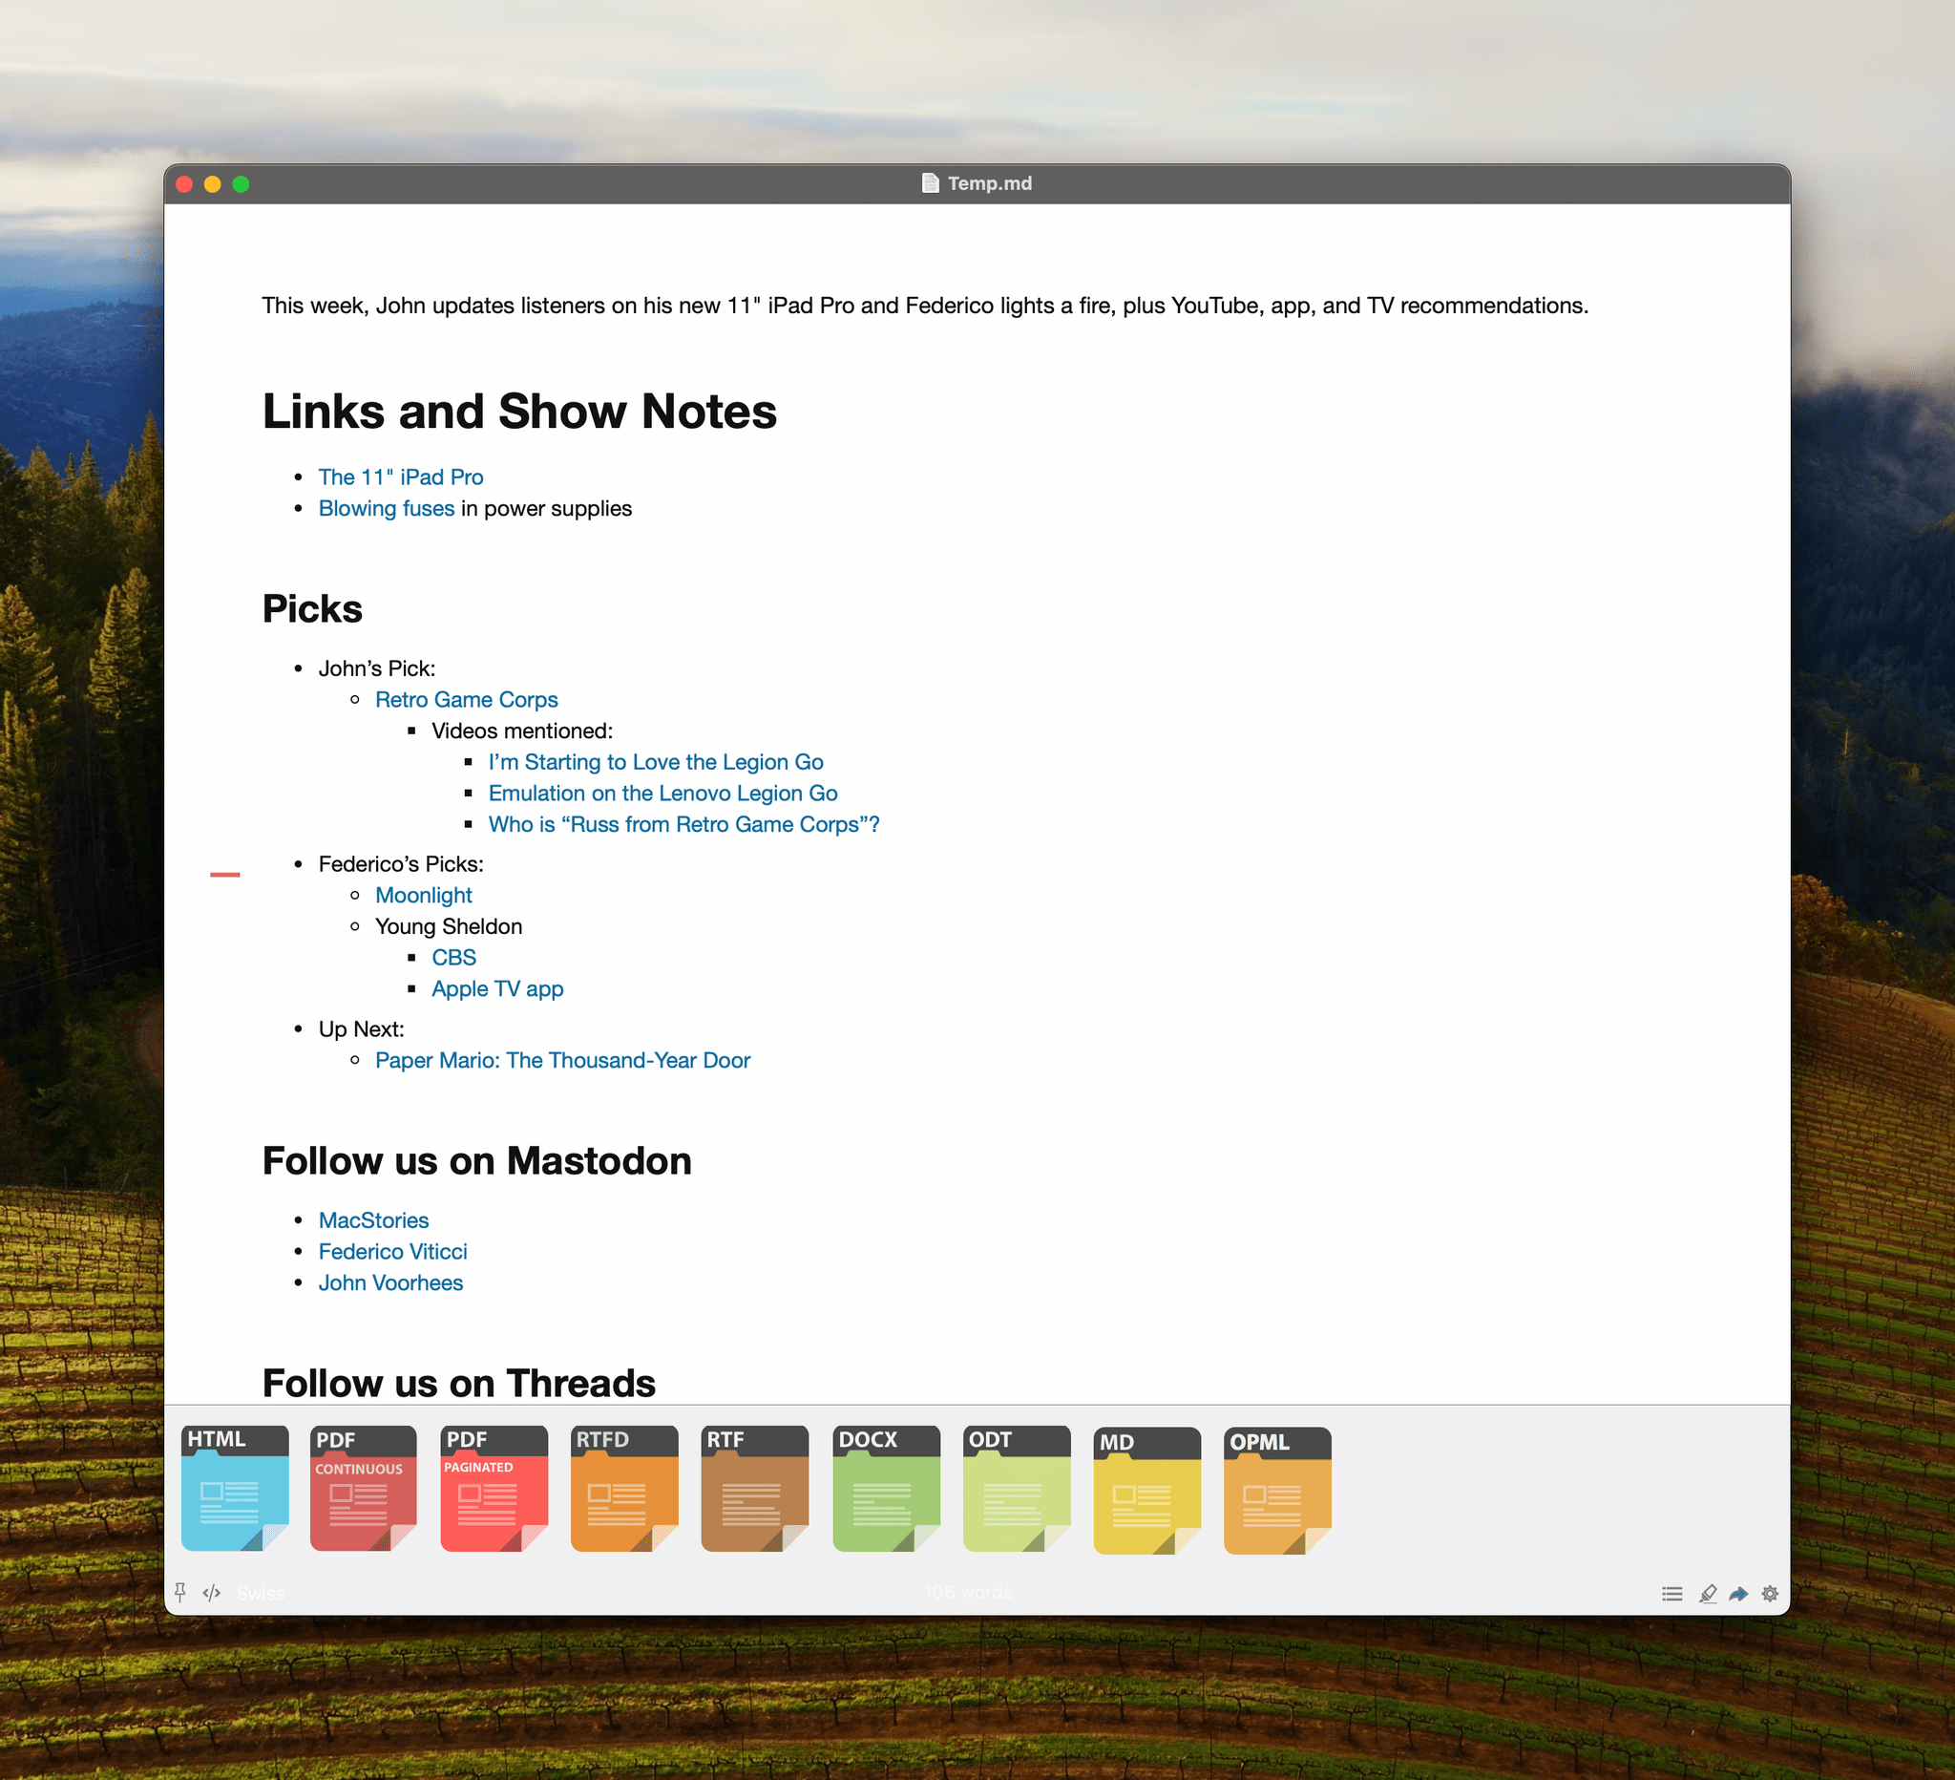1955x1780 pixels.
Task: Open the CBS link
Action: pyautogui.click(x=453, y=958)
